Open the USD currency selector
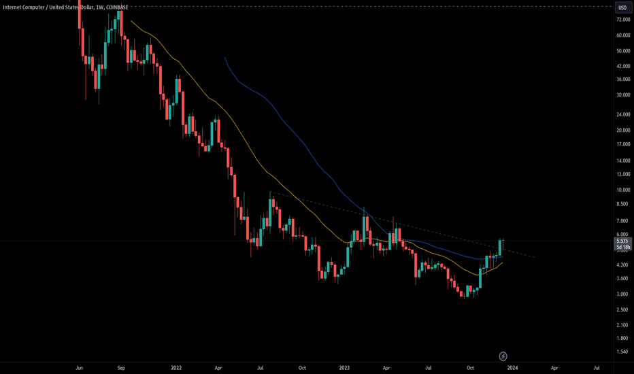Image resolution: width=634 pixels, height=374 pixels. 622,7
